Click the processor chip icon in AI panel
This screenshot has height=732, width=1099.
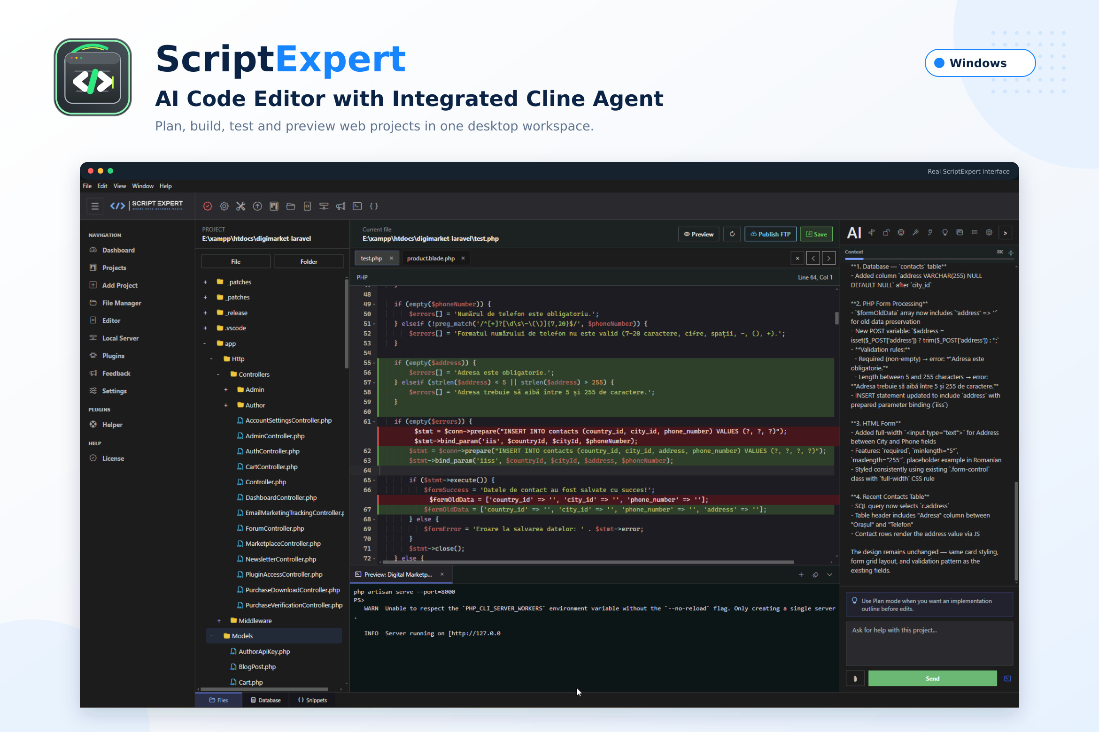tap(901, 232)
